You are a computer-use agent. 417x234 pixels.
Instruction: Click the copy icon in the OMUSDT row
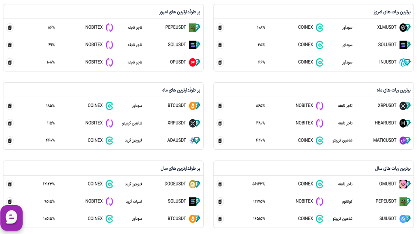(220, 184)
